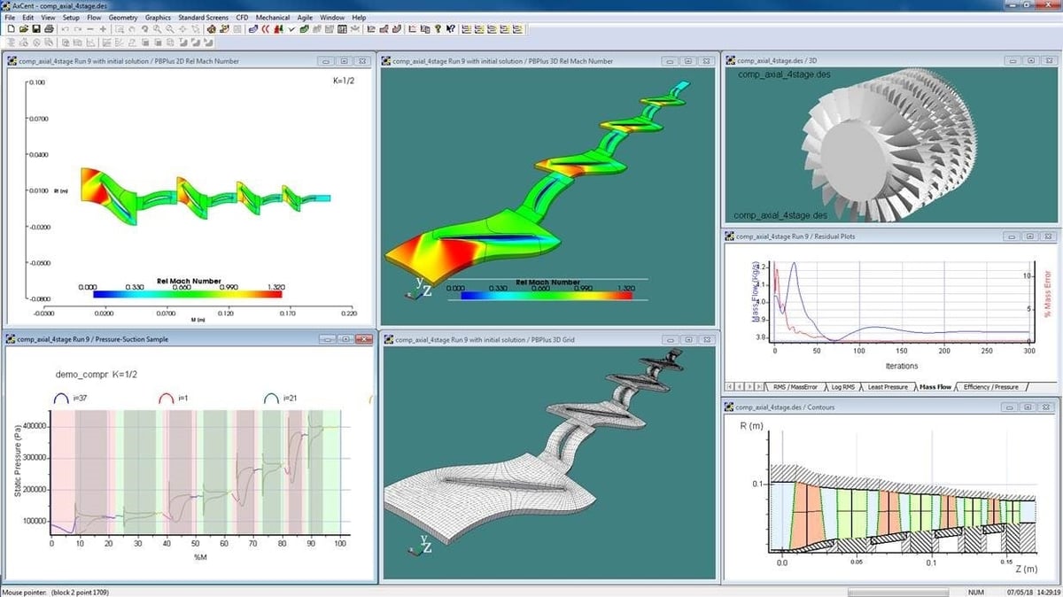Screen dimensions: 1063x597
Task: Click the red double-chevron flow icon
Action: (x=266, y=31)
